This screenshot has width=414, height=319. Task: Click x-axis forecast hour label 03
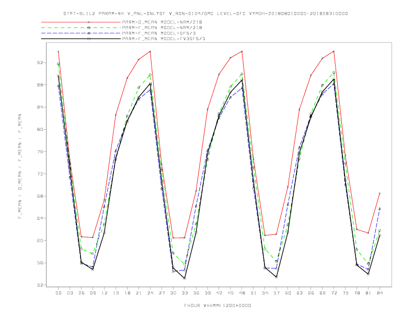pyautogui.click(x=70, y=293)
